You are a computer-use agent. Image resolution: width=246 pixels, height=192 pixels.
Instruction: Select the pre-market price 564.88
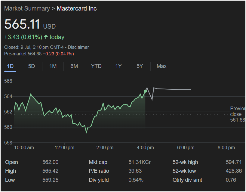click(35, 54)
